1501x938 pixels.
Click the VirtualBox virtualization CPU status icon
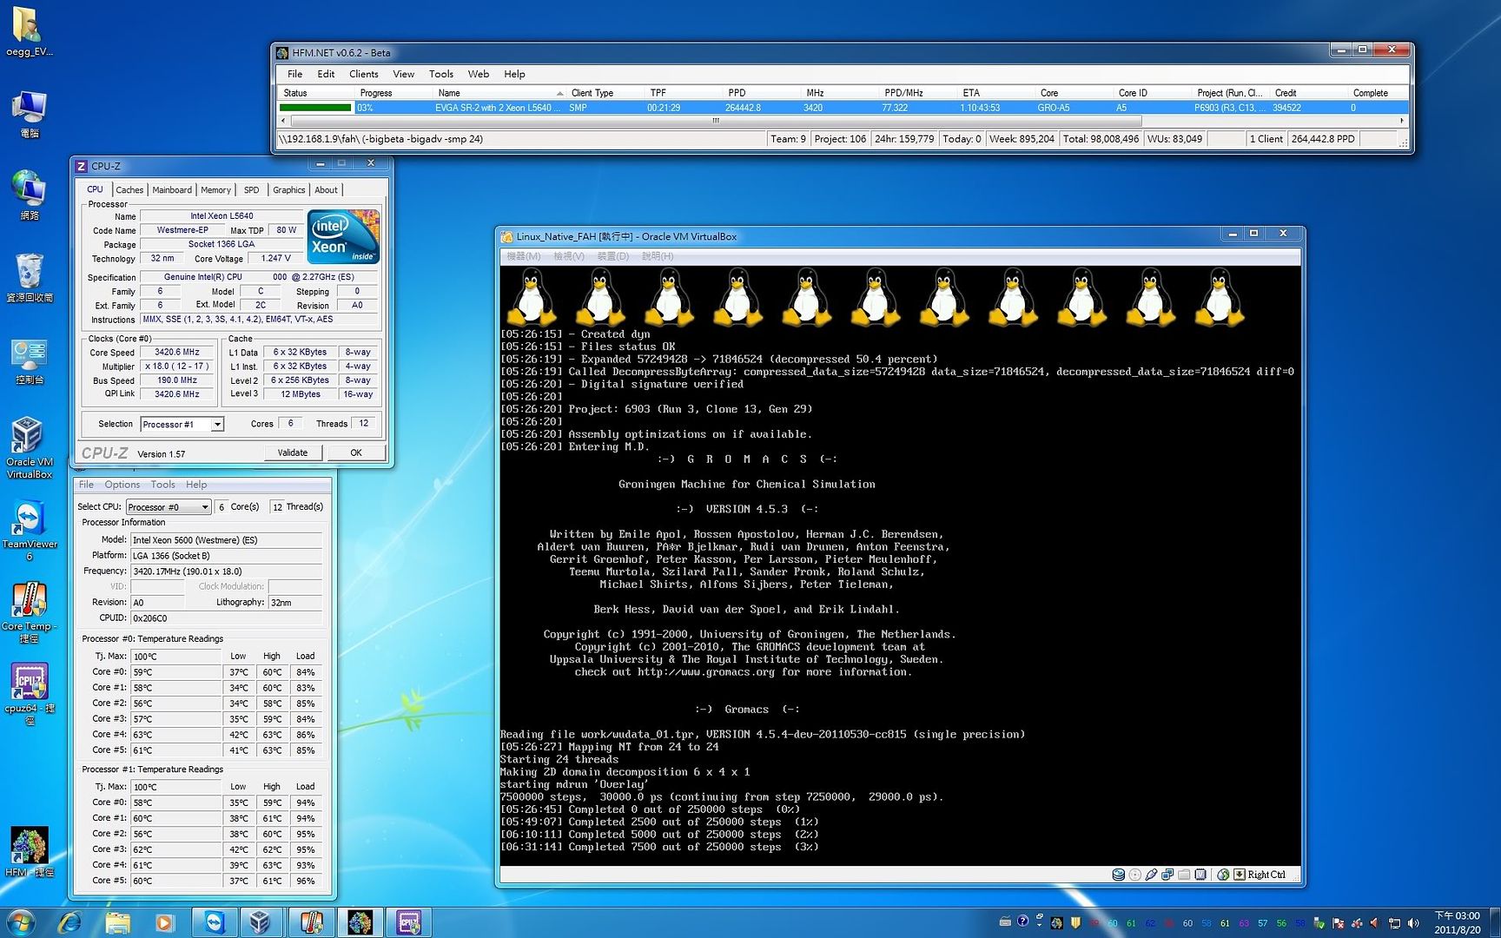tap(1200, 875)
